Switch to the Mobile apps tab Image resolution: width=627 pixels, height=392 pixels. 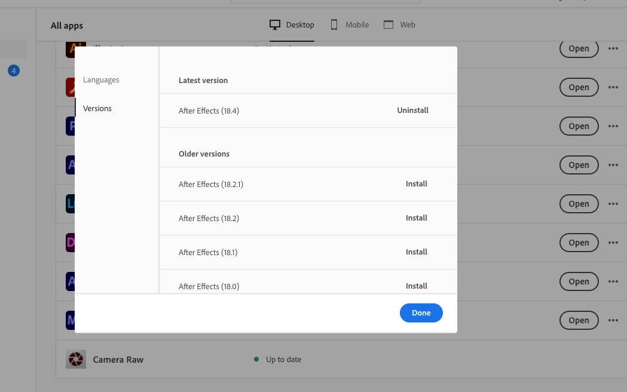[350, 24]
